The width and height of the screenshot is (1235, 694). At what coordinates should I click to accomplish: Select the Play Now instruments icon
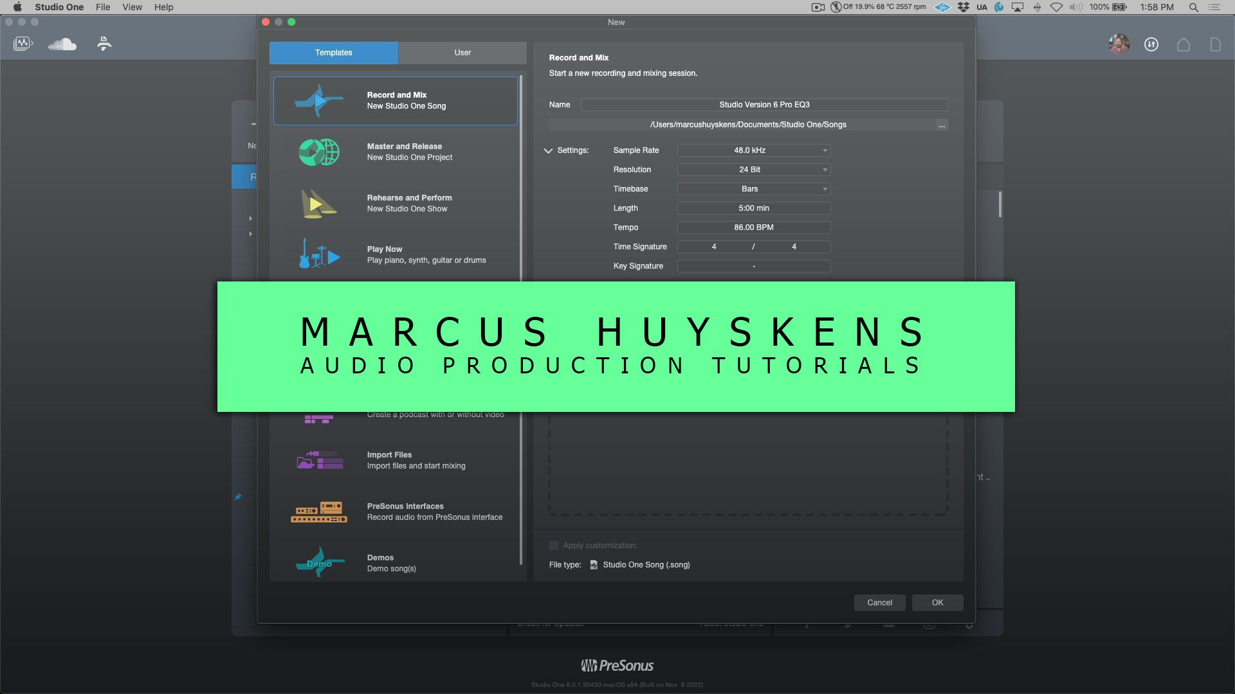[319, 254]
